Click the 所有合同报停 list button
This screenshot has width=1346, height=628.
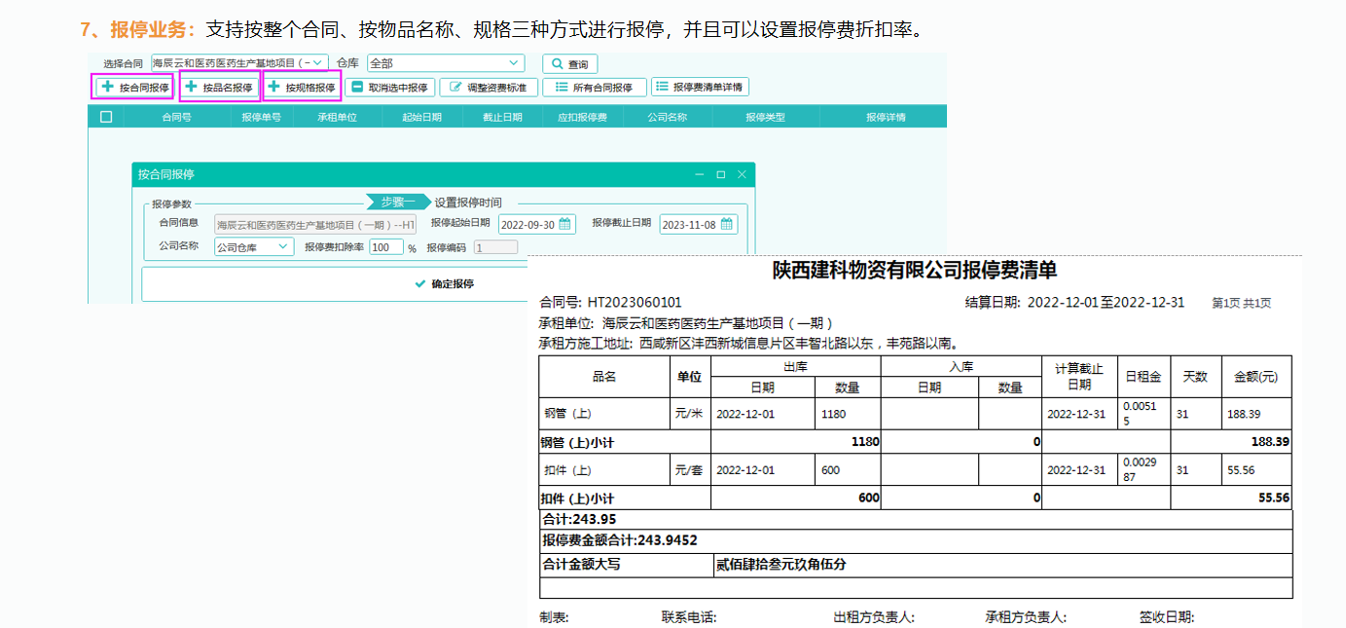pyautogui.click(x=594, y=87)
